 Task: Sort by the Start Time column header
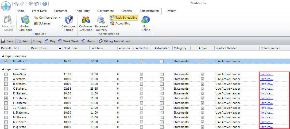point(71,48)
